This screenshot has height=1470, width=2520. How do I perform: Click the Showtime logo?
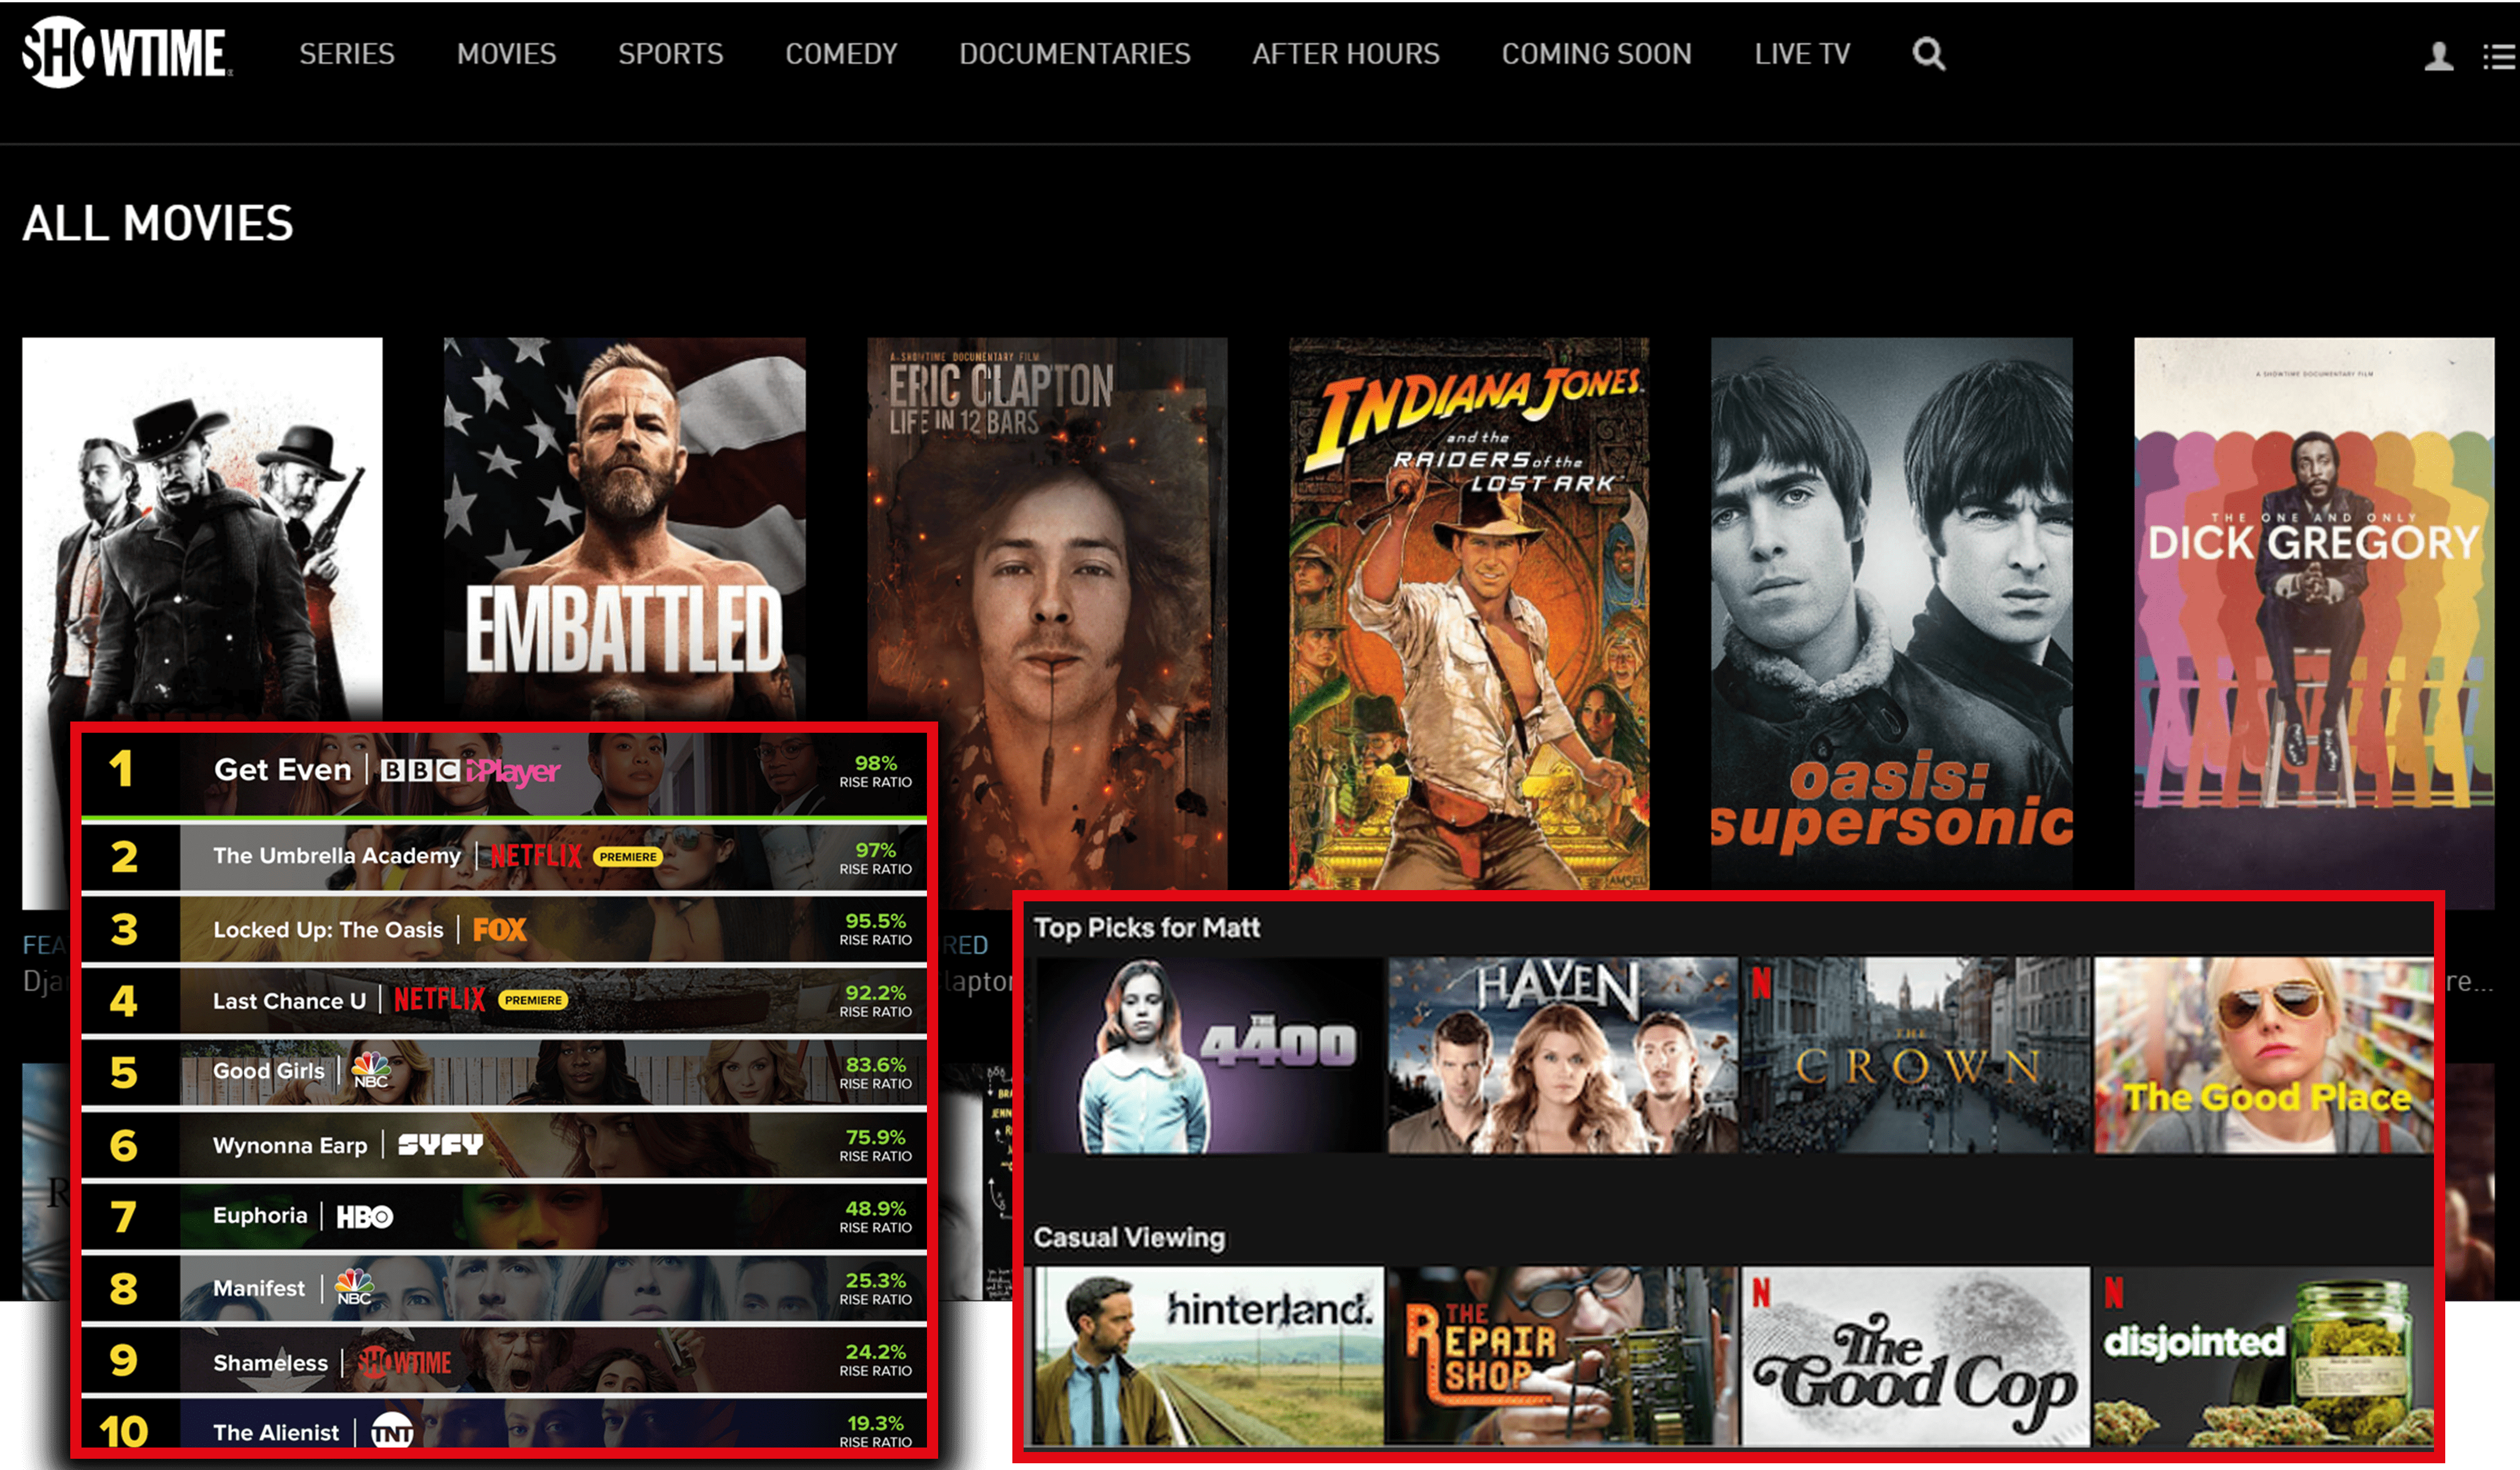click(x=127, y=52)
